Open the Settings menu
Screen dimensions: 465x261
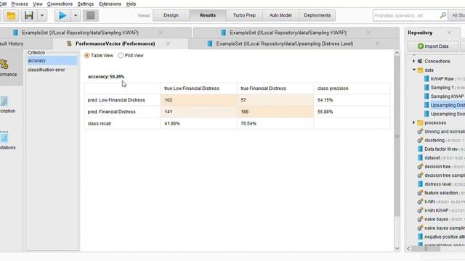pos(86,4)
